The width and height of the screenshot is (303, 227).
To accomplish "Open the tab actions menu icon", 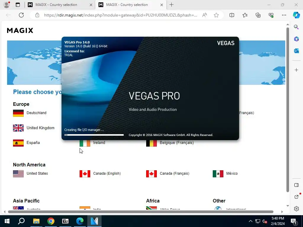I will (x=18, y=5).
